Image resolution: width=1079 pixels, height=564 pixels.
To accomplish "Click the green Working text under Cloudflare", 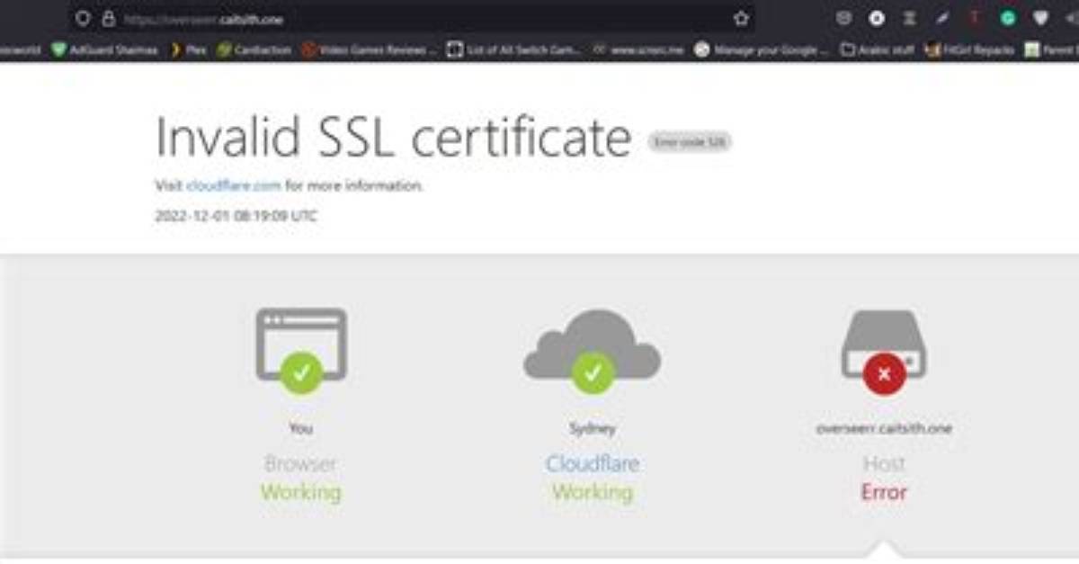I will pos(593,493).
